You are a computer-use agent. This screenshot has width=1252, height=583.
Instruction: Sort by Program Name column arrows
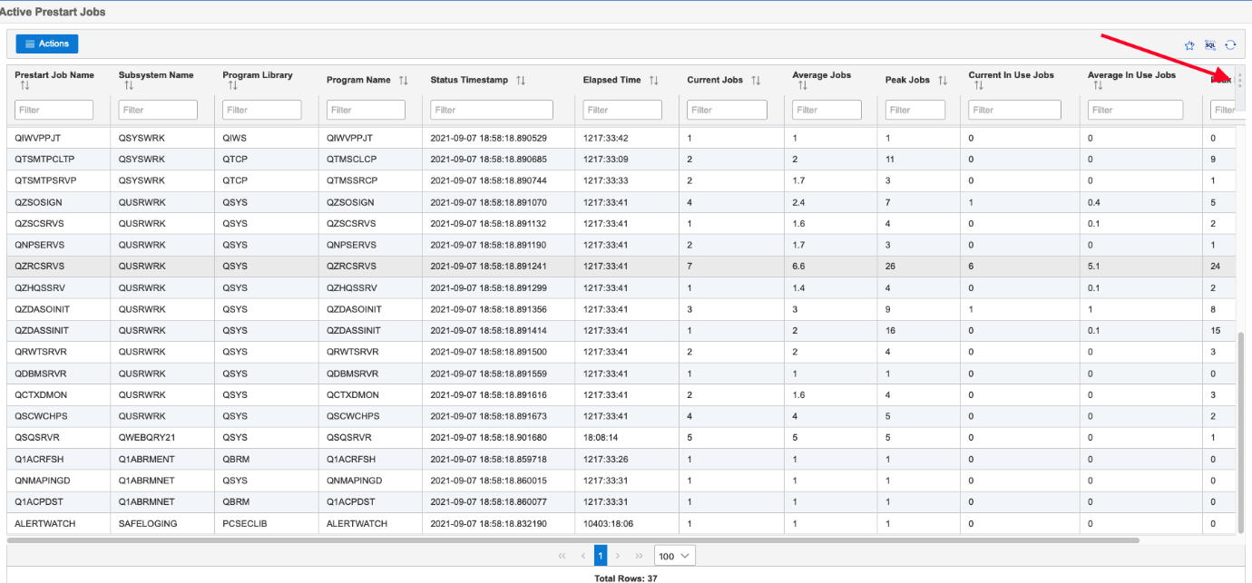coord(403,81)
